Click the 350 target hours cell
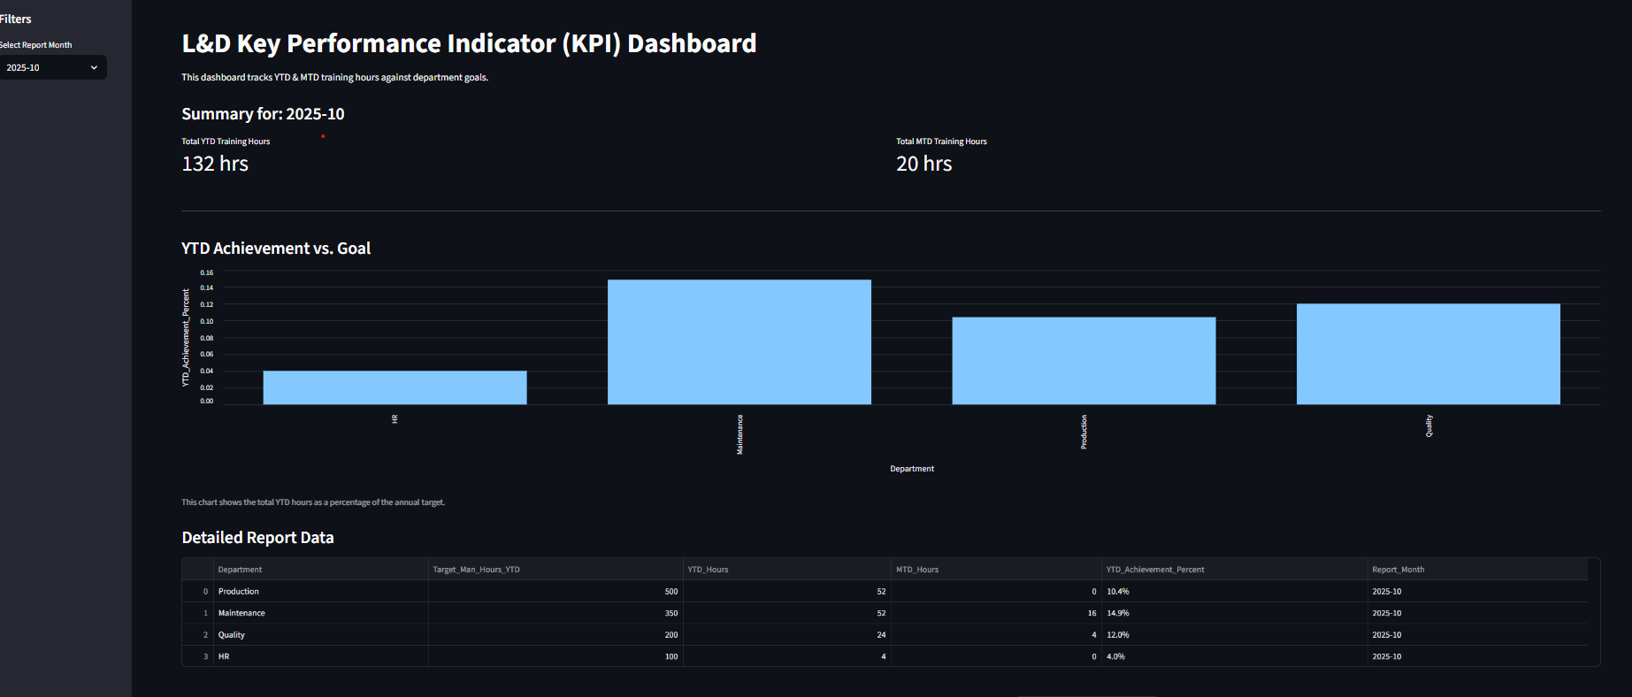The width and height of the screenshot is (1632, 697). pyautogui.click(x=555, y=613)
